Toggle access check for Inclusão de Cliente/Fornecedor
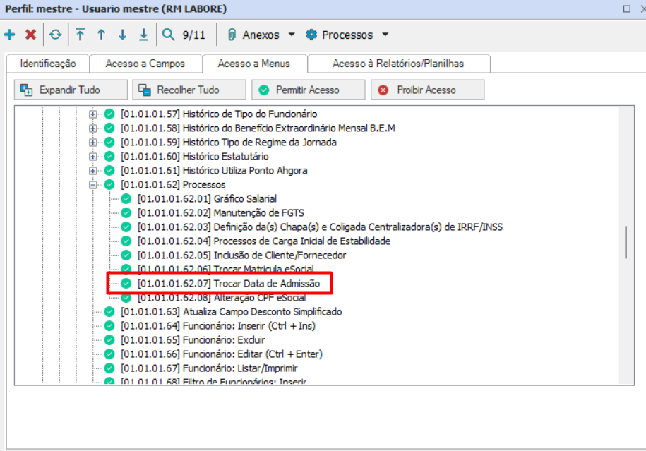Viewport: 646px width, 451px height. (126, 255)
